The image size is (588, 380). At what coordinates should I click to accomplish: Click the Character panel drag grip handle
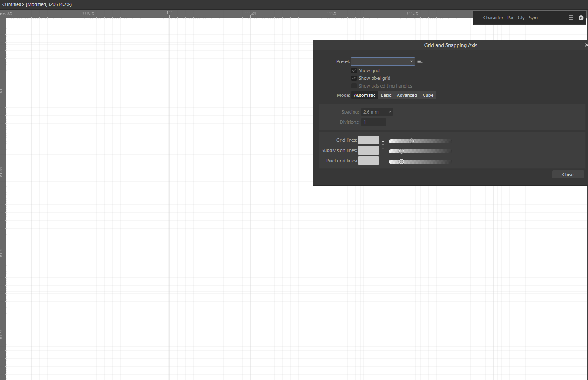point(477,18)
